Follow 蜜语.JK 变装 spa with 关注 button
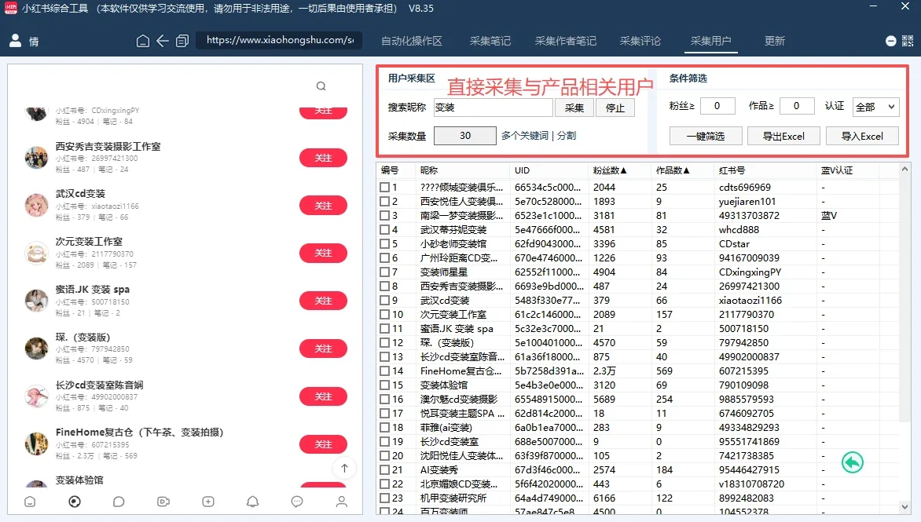 tap(323, 301)
